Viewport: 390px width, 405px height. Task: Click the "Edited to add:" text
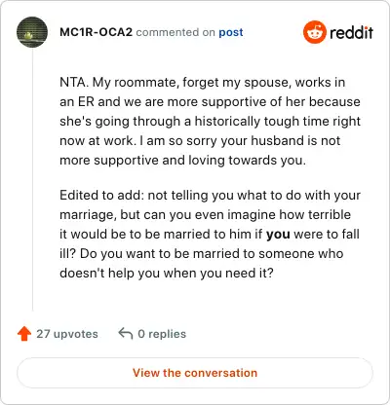(101, 195)
